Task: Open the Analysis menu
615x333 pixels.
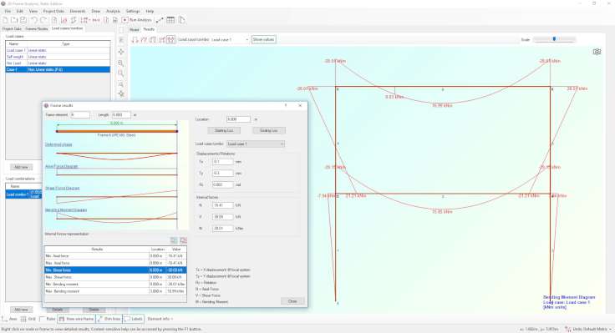Action: (x=114, y=12)
